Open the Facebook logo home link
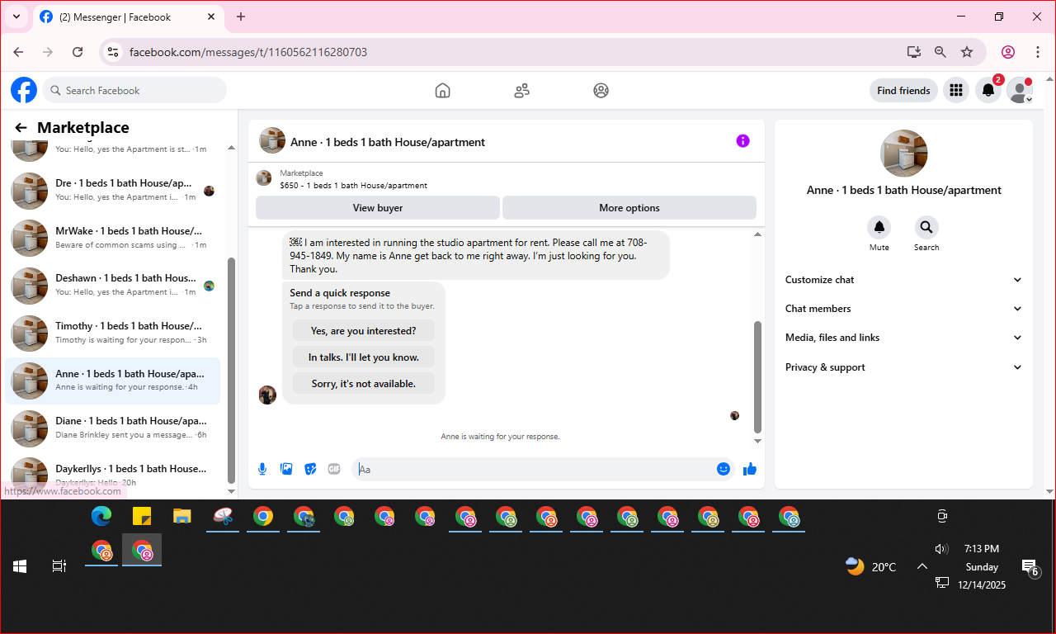This screenshot has width=1056, height=634. coord(24,90)
